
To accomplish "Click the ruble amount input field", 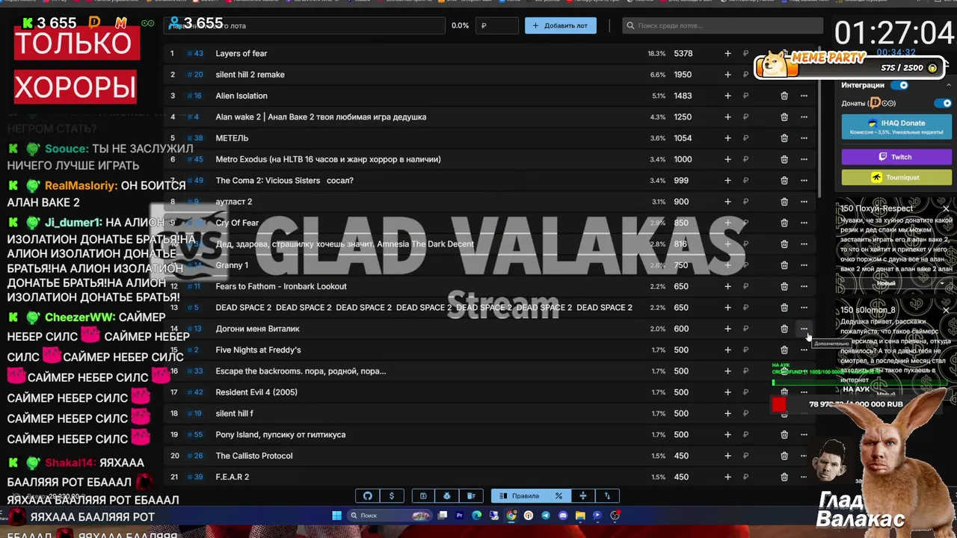I will click(x=498, y=25).
